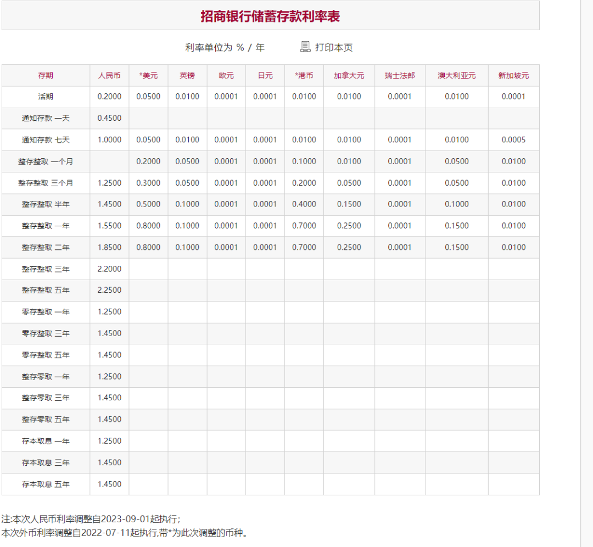Screen dimensions: 593x547
Task: Select the 日元 column header
Action: tap(265, 75)
